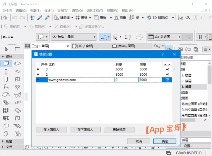Click the 在上面插入 button
This screenshot has height=156, width=212.
point(51,130)
